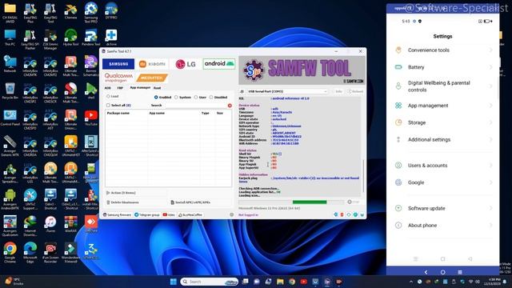Image resolution: width=512 pixels, height=288 pixels.
Task: Click the green progress bar
Action: click(x=310, y=202)
